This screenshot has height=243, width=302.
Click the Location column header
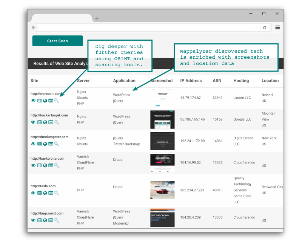click(270, 81)
